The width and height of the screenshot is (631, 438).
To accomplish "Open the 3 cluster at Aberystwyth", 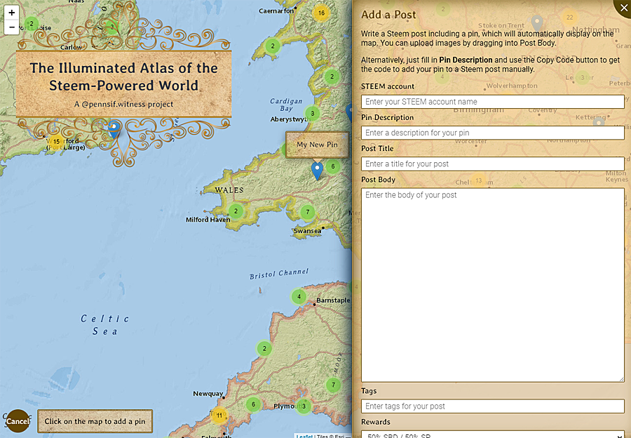I will 312,113.
